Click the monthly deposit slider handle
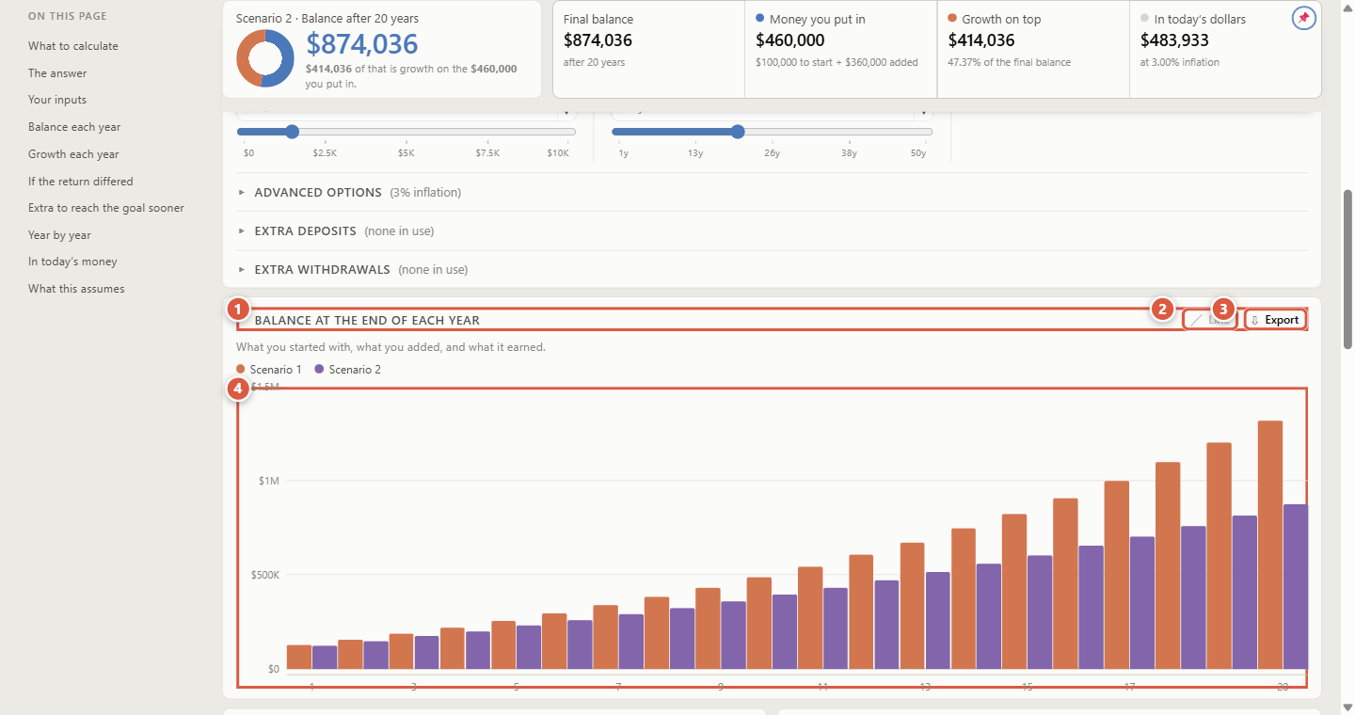Image resolution: width=1355 pixels, height=715 pixels. (x=292, y=132)
